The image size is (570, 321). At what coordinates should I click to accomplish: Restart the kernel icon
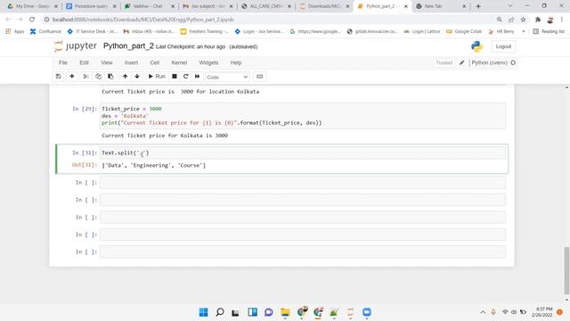coord(186,77)
